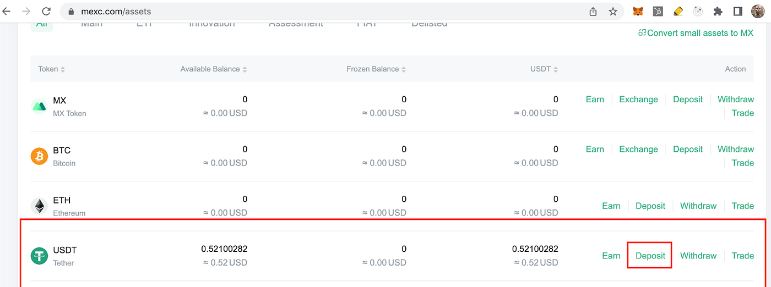Screen dimensions: 771x287
Task: Click the browser back arrow
Action: 7,11
